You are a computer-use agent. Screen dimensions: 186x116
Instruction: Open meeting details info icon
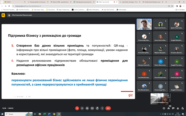click(164, 108)
